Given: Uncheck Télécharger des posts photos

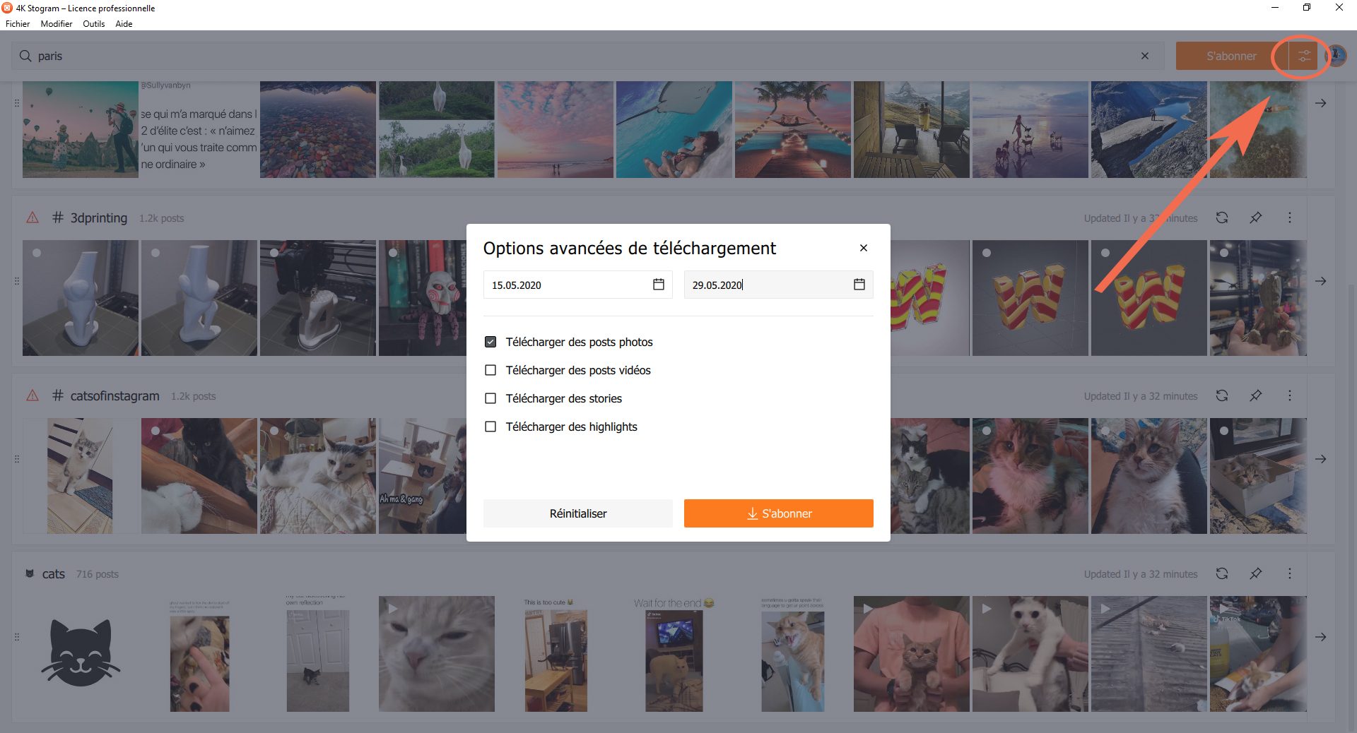Looking at the screenshot, I should point(490,342).
